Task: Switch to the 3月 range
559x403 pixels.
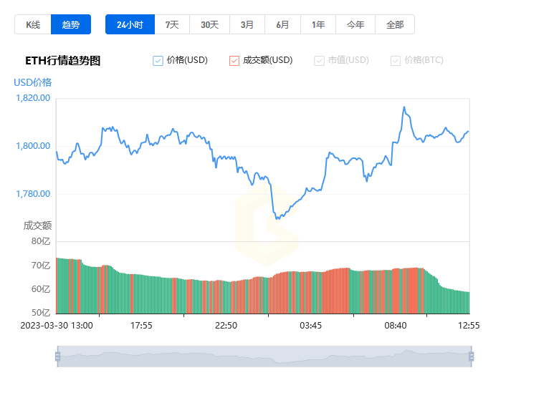Action: [x=247, y=24]
